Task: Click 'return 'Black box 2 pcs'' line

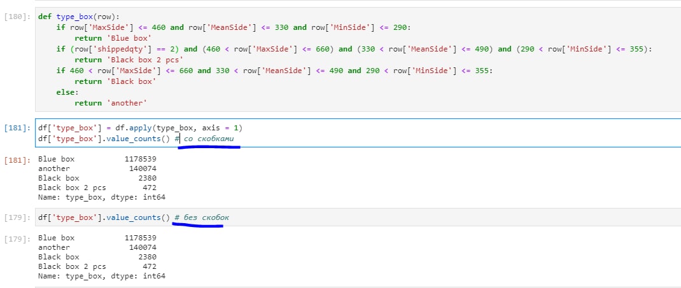Action: coord(129,60)
